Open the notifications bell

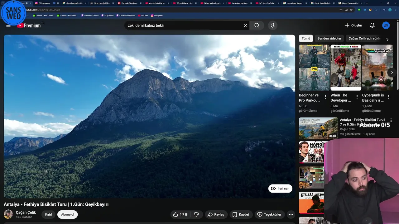tap(372, 26)
